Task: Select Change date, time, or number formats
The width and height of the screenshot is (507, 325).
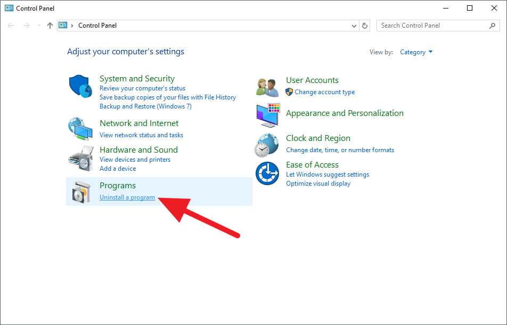Action: [340, 150]
